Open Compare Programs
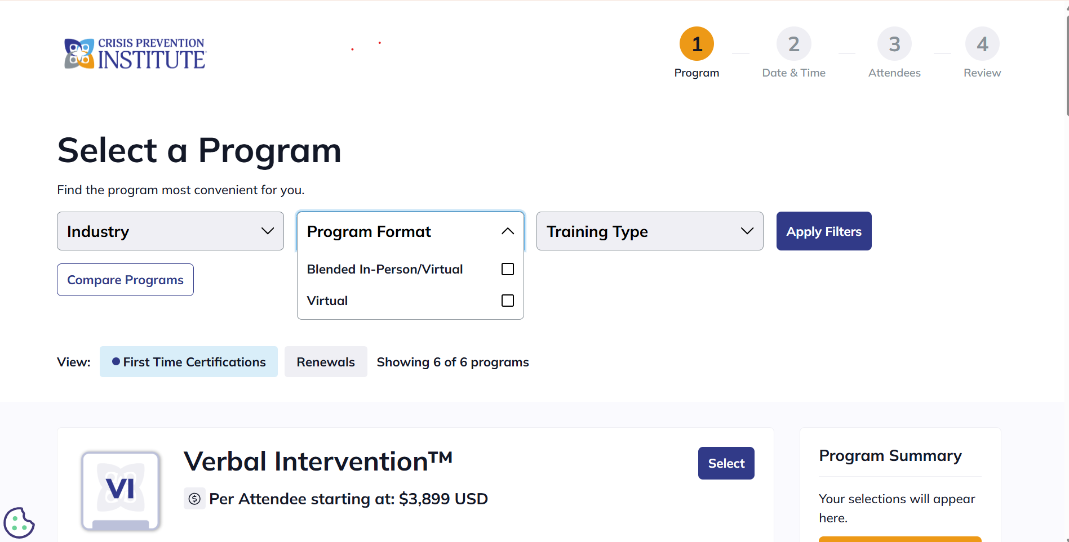Image resolution: width=1069 pixels, height=542 pixels. 125,279
